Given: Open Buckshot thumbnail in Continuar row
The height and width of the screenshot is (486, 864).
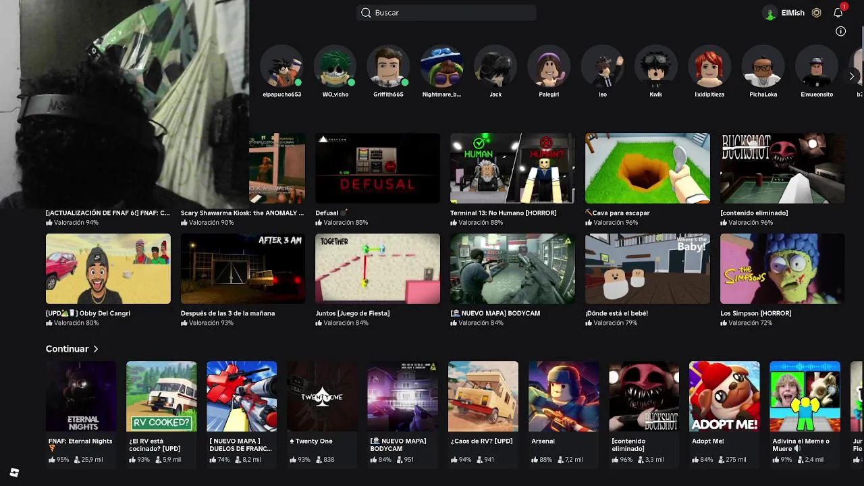Looking at the screenshot, I should (x=644, y=396).
